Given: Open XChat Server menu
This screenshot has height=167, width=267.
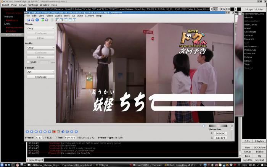Looking at the screenshot, I should tap(23, 5).
